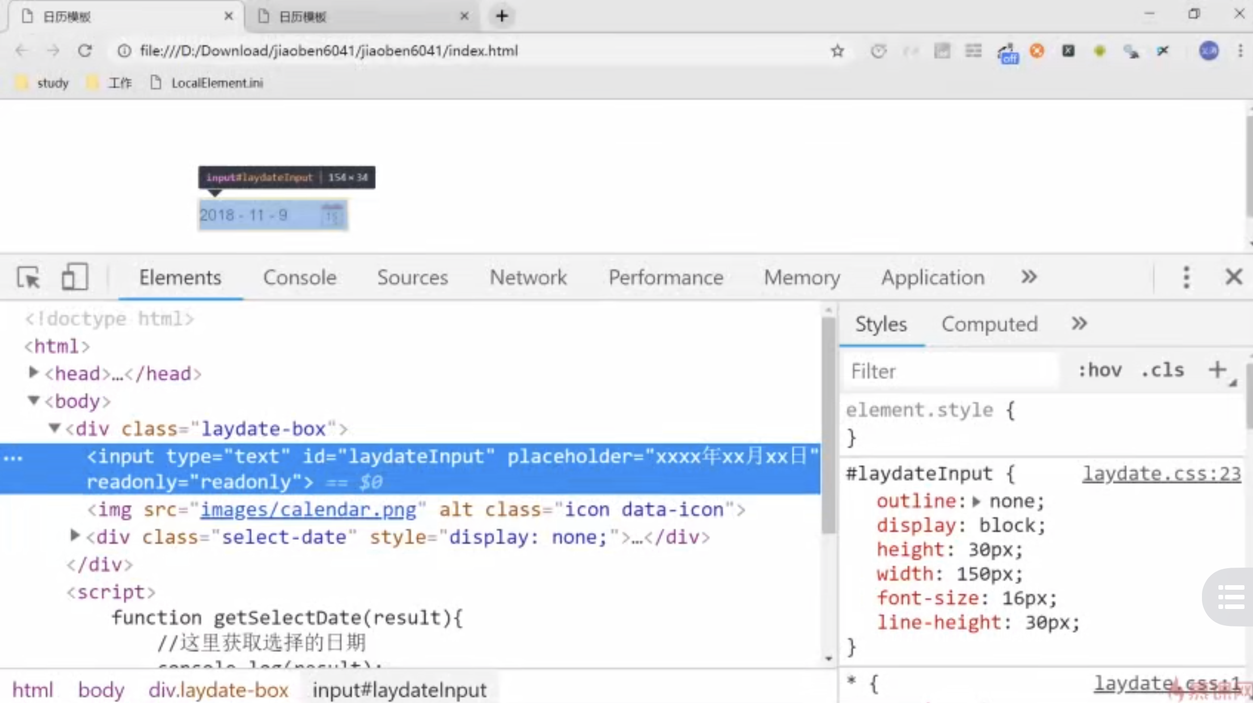
Task: Switch to the Console tab
Action: 299,278
